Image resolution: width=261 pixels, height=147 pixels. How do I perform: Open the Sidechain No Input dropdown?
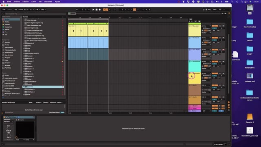(x=9, y=121)
